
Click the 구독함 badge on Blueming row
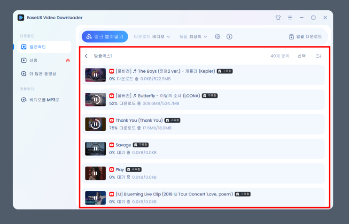tap(243, 194)
